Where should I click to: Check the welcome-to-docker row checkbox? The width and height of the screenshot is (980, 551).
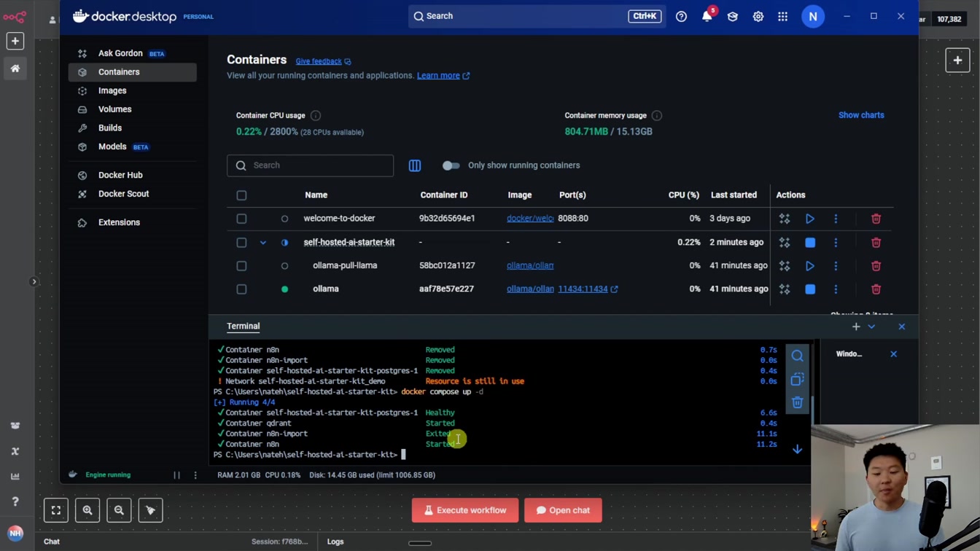click(241, 219)
